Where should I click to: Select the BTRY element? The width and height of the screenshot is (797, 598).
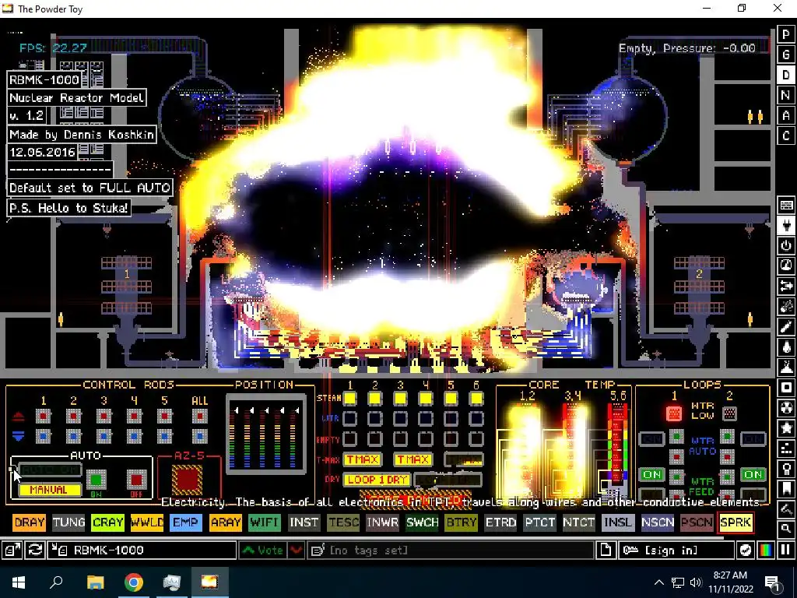[461, 522]
